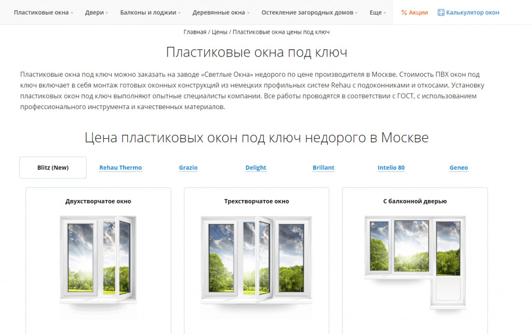Select the Geneo profile tab
Viewport: 532px width, 334px height.
[x=459, y=167]
